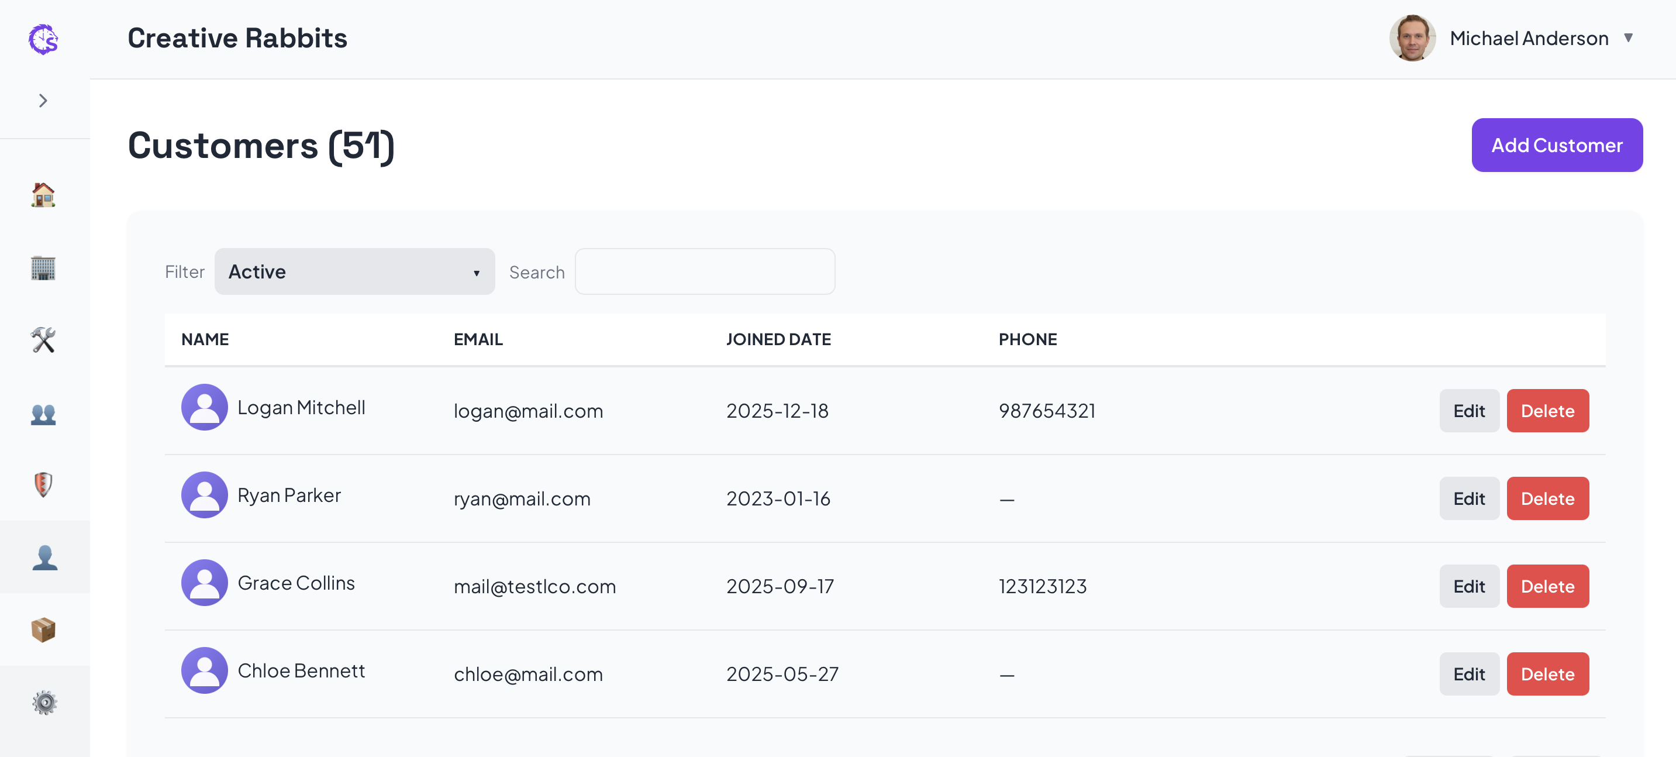Click Logan Mitchell's avatar image

point(204,408)
